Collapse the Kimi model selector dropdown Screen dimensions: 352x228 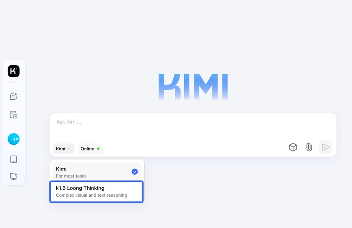[64, 149]
